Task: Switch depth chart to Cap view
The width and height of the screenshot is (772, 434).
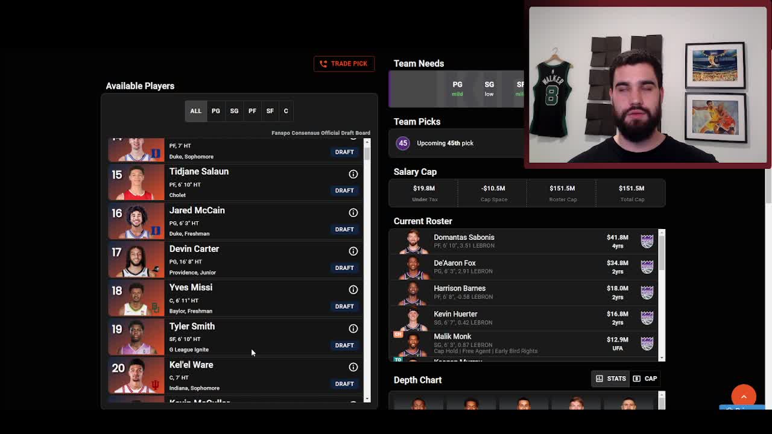Action: point(645,379)
